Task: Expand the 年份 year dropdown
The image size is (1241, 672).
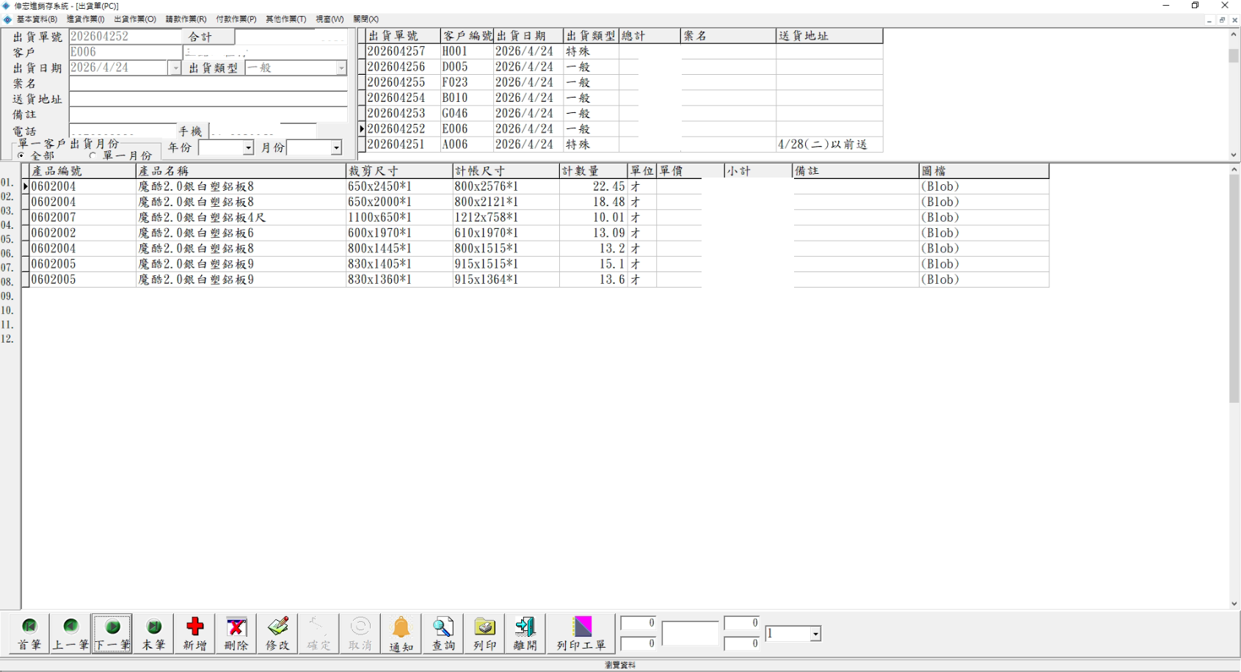Action: click(x=248, y=148)
